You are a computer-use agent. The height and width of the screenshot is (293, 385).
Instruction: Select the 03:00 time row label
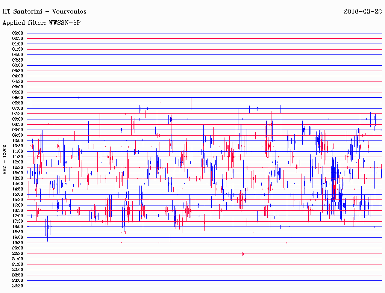[18, 65]
